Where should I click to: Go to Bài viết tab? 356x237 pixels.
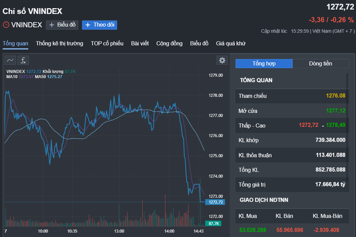(140, 43)
